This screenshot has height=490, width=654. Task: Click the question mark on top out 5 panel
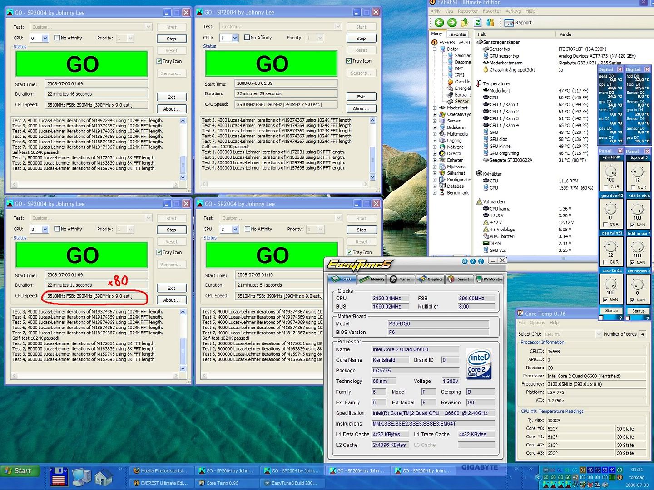647,318
